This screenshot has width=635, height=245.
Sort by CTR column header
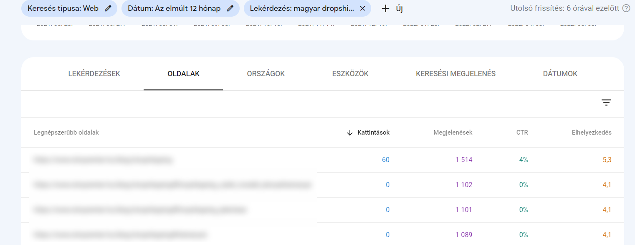click(x=522, y=132)
